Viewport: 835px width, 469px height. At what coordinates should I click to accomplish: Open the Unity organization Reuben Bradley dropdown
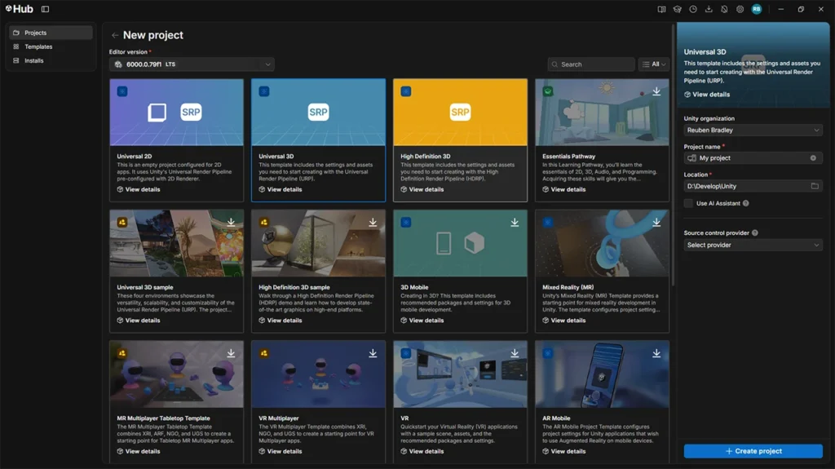753,130
